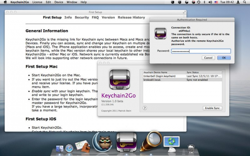Switch to the Info tab
This screenshot has width=250, height=156.
(68, 18)
